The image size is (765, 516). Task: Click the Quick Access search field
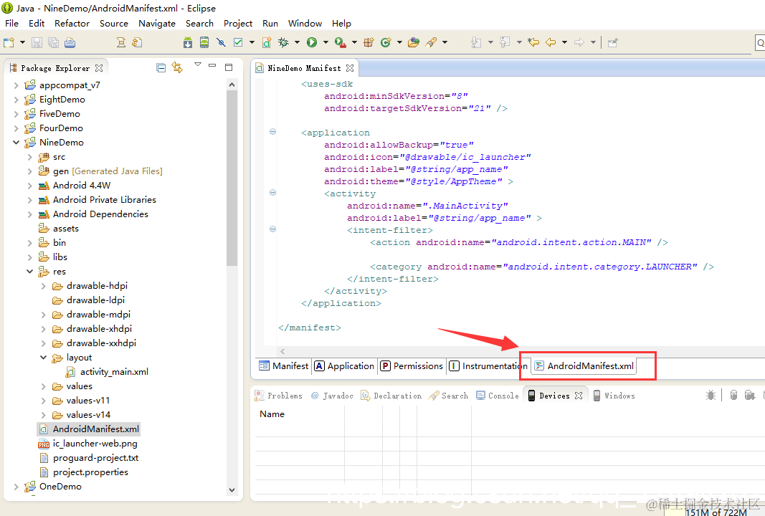(760, 42)
